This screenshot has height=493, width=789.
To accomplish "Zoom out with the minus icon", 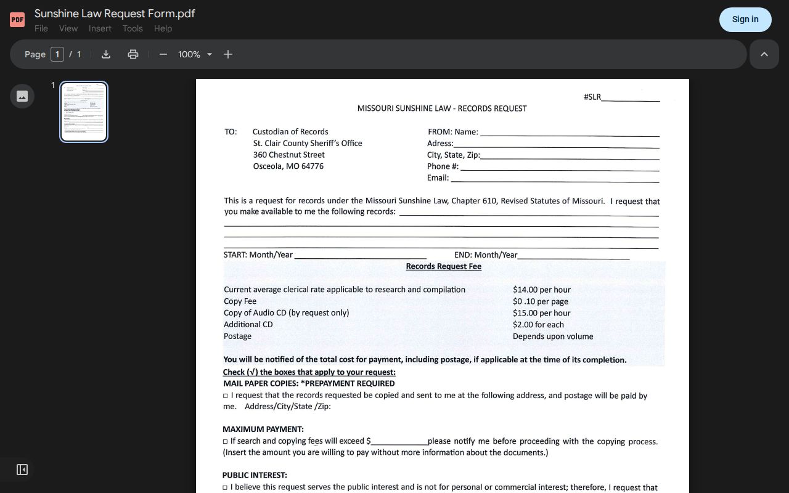I will [x=163, y=54].
